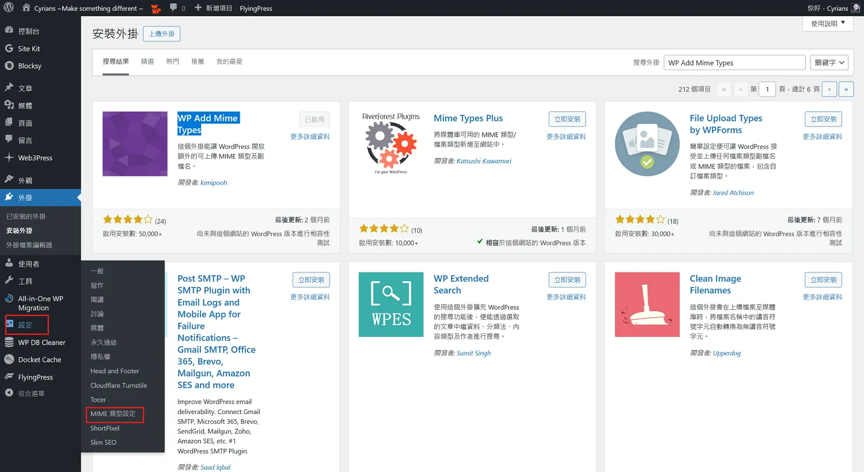864x472 pixels.
Task: Click the fox icon in the top admin bar
Action: pyautogui.click(x=154, y=8)
